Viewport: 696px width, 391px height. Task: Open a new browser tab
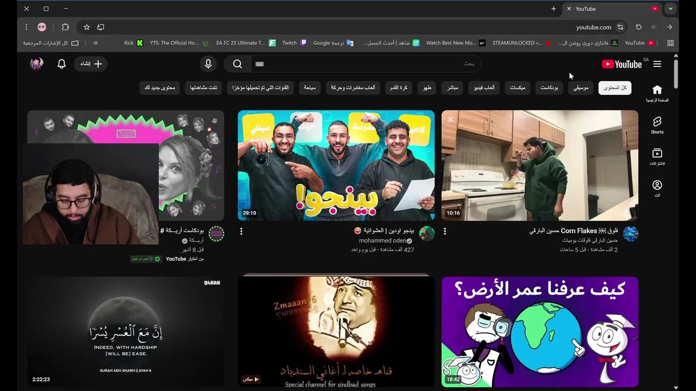coord(554,9)
